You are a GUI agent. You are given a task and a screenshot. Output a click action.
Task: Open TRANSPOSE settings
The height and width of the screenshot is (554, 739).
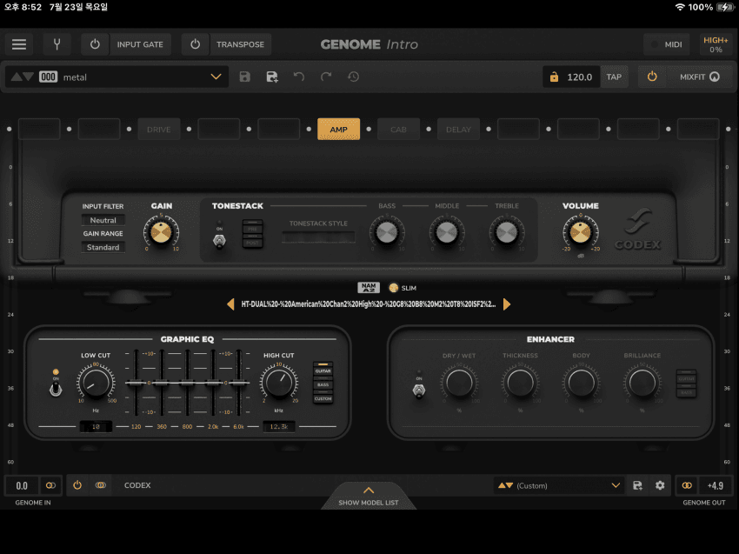click(x=240, y=44)
